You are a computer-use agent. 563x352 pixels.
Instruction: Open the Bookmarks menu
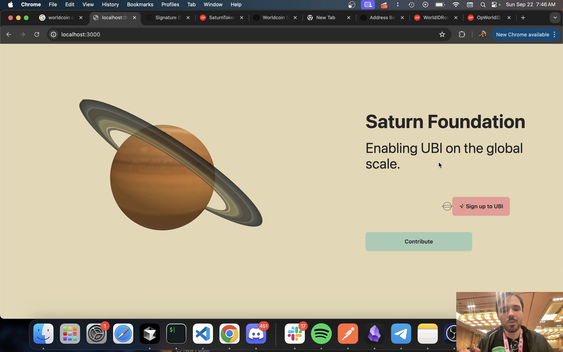point(140,4)
